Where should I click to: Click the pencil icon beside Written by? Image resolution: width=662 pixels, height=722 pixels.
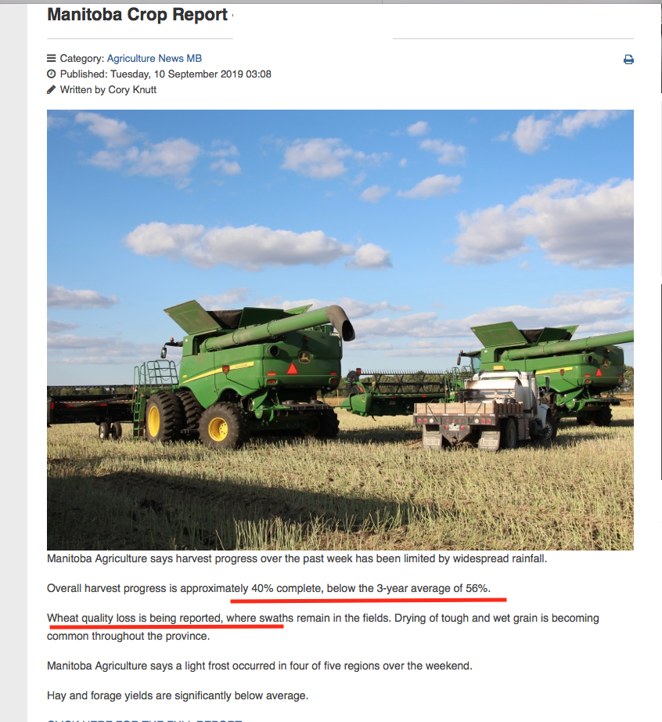(51, 90)
